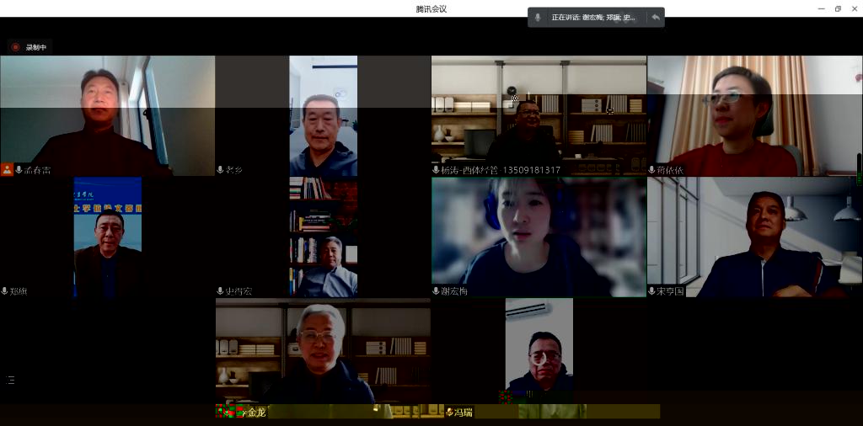Click the red recording indicator icon
Screen dimensions: 863x426
pyautogui.click(x=15, y=47)
